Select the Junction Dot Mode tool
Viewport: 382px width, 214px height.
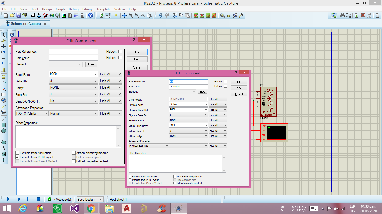[4, 47]
